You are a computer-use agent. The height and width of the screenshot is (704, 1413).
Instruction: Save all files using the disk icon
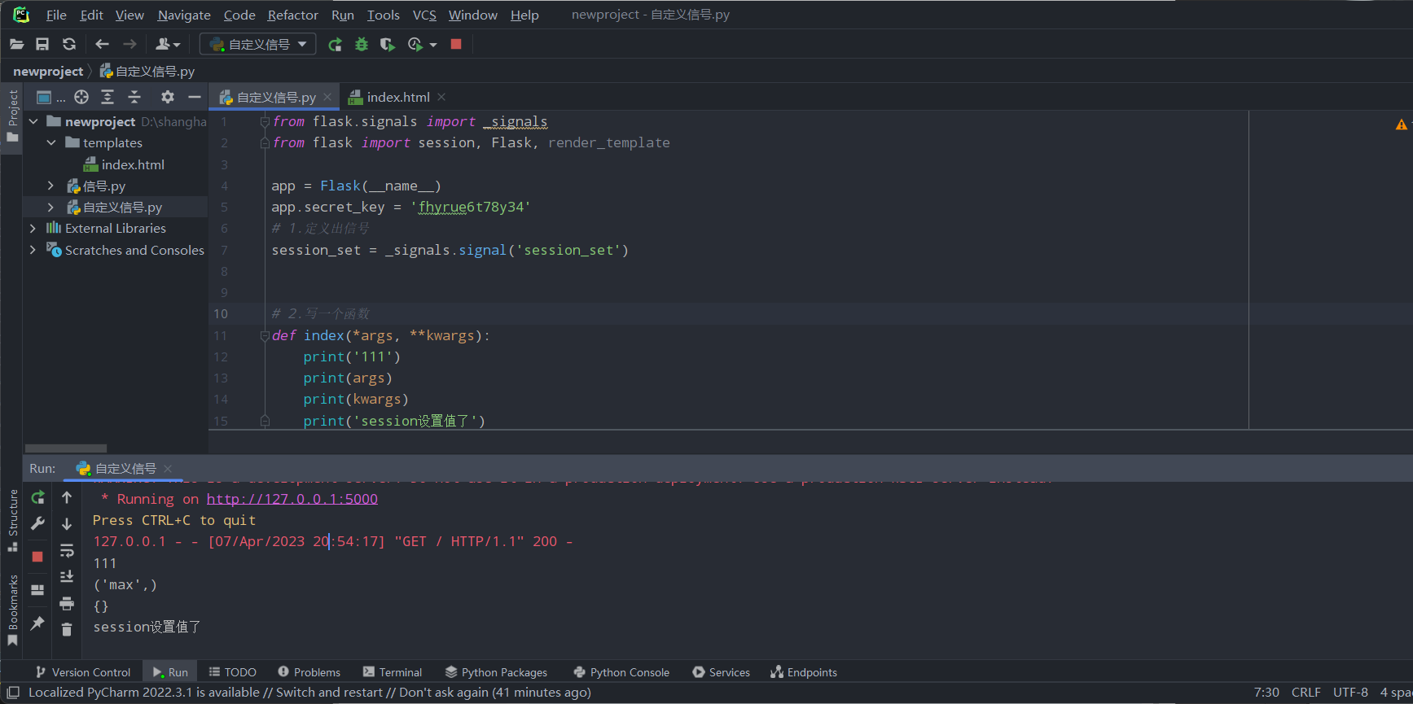(42, 44)
